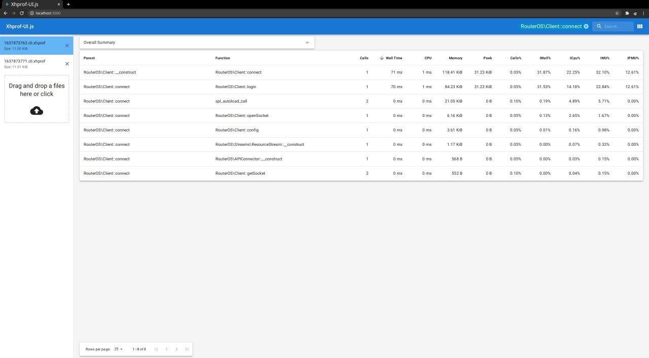Click the 84.23 KiB memory value
The width and height of the screenshot is (649, 358).
[x=453, y=87]
